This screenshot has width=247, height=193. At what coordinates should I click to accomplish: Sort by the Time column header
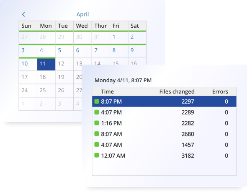pos(107,91)
